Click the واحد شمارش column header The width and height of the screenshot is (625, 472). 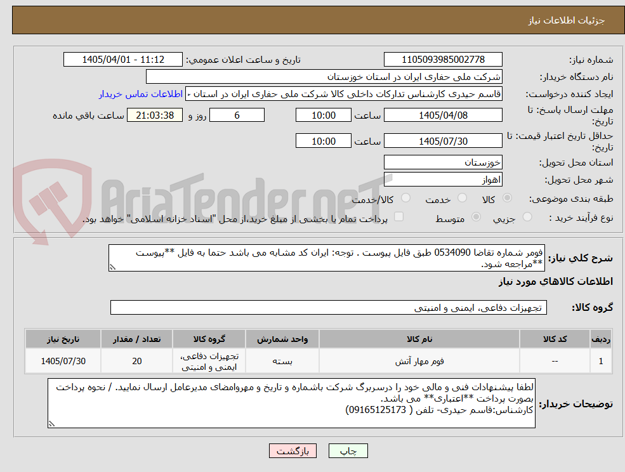coord(282,339)
